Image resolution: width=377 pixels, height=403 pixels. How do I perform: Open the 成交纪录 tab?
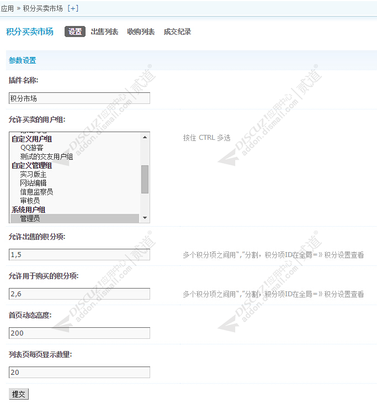(177, 32)
